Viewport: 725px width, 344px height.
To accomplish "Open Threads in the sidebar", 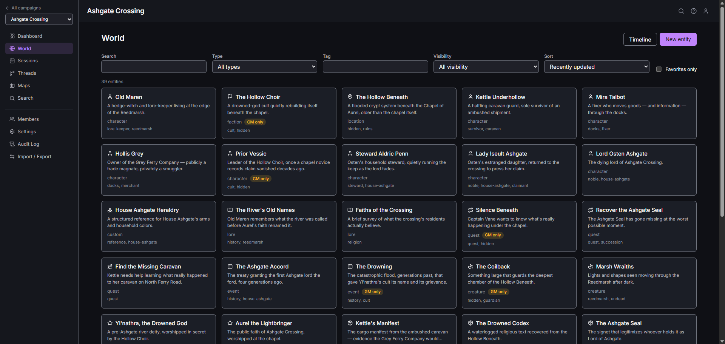I will tap(39, 73).
